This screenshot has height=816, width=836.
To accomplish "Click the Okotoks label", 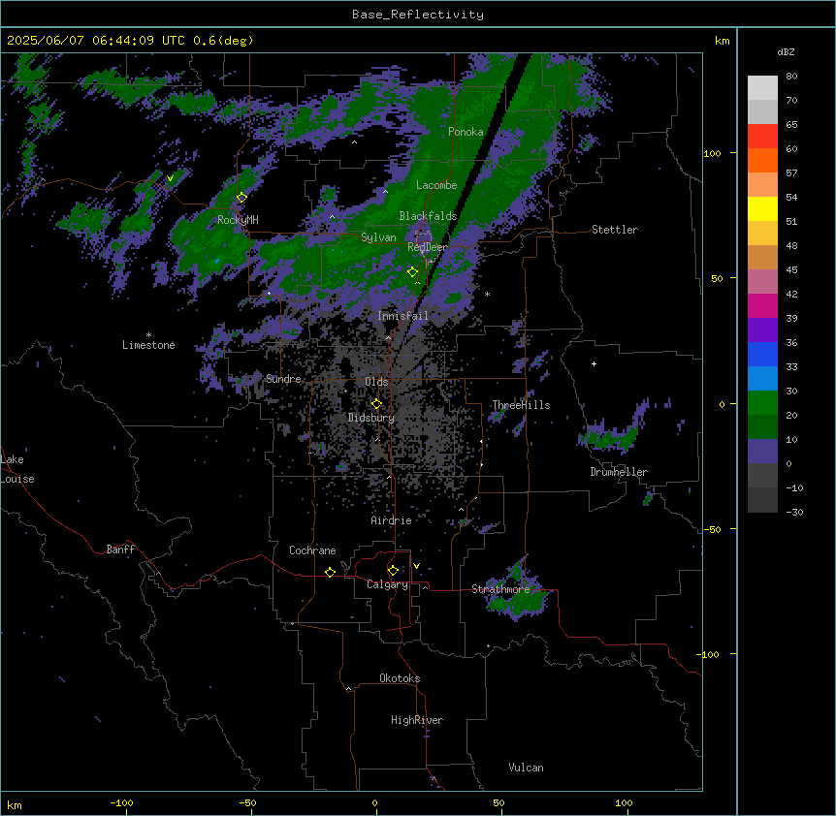I will [400, 678].
